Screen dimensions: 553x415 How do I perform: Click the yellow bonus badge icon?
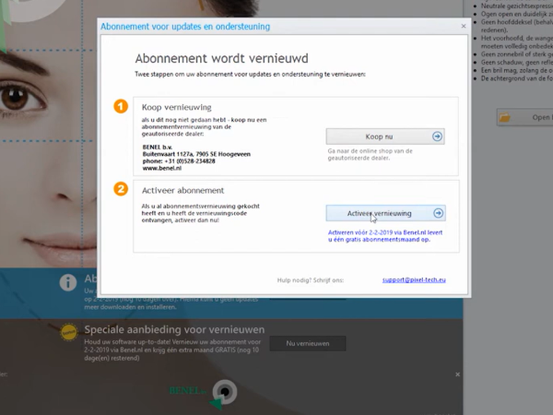point(69,332)
